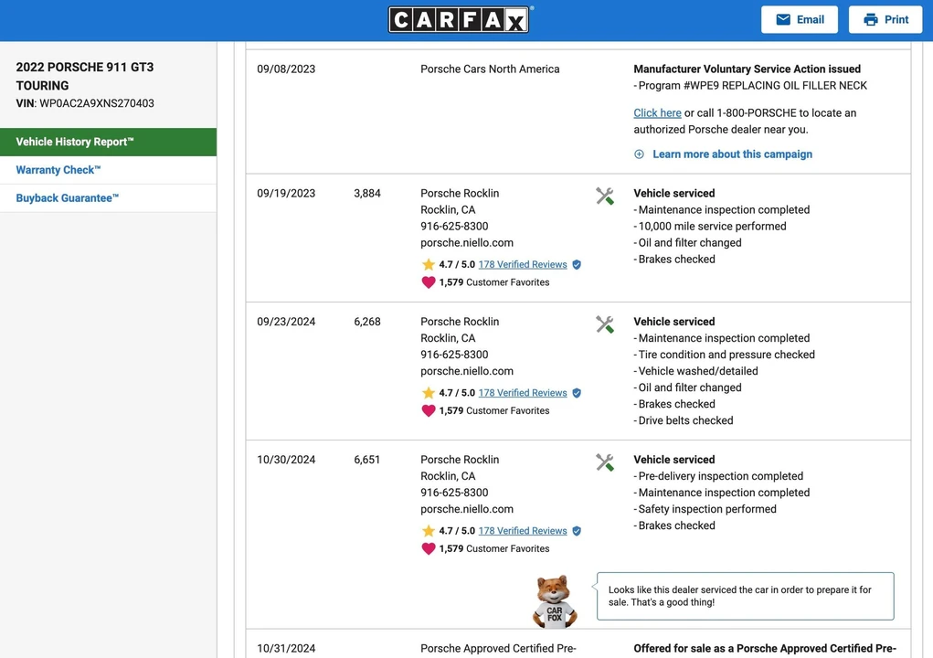Click the 10/30/2024 date cell

[286, 460]
